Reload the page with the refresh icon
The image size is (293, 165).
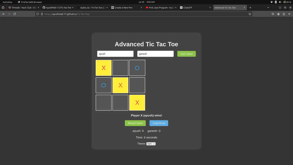pos(15,14)
